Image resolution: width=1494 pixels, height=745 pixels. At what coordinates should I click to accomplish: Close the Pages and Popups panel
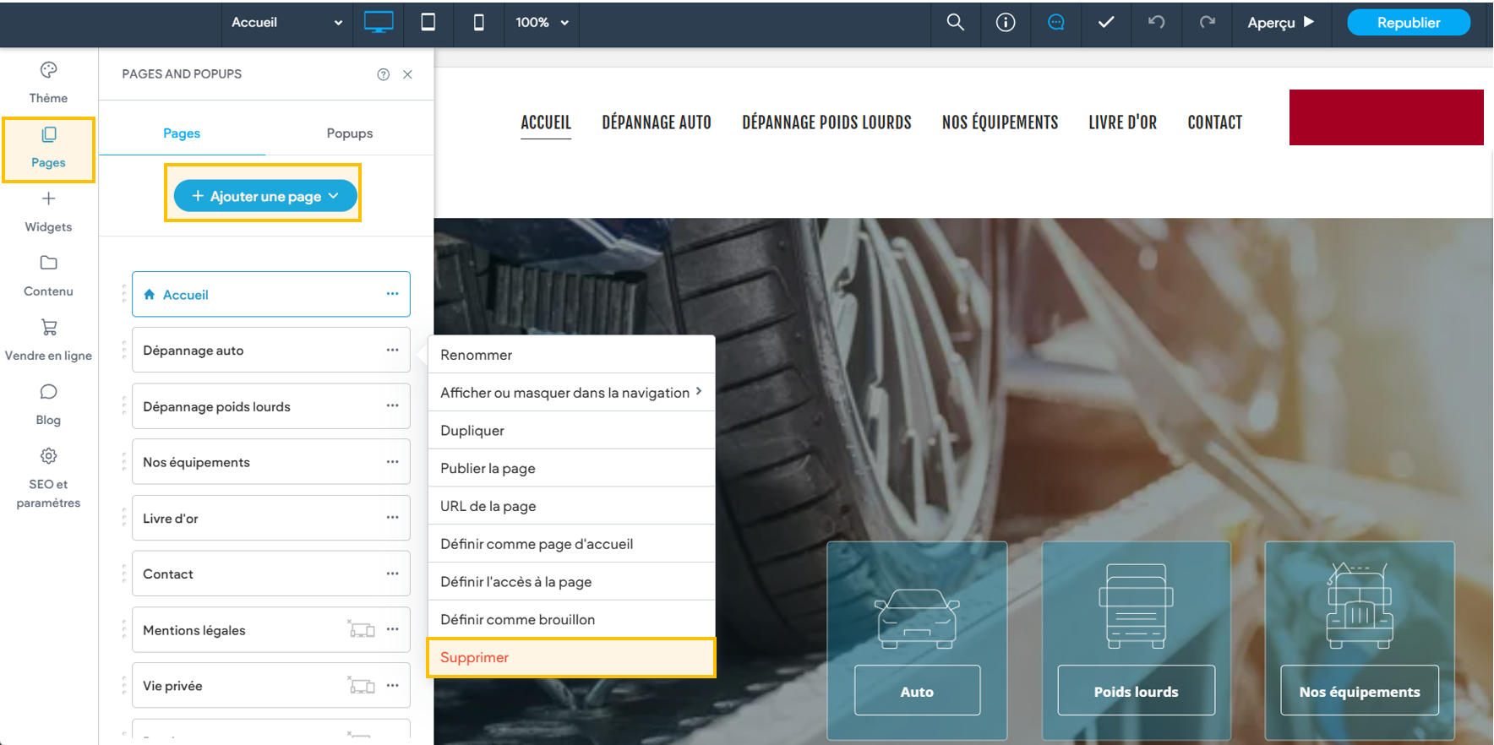click(408, 74)
